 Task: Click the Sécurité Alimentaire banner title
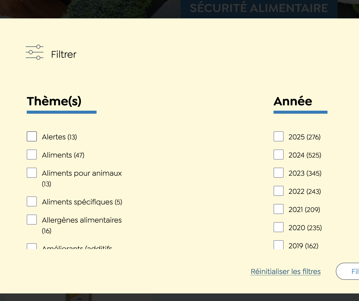pyautogui.click(x=259, y=8)
